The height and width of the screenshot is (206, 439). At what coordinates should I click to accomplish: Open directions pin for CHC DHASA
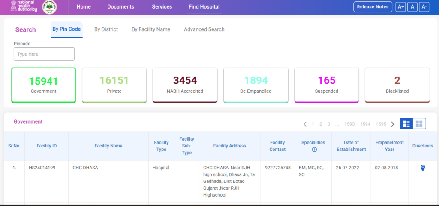pyautogui.click(x=423, y=168)
